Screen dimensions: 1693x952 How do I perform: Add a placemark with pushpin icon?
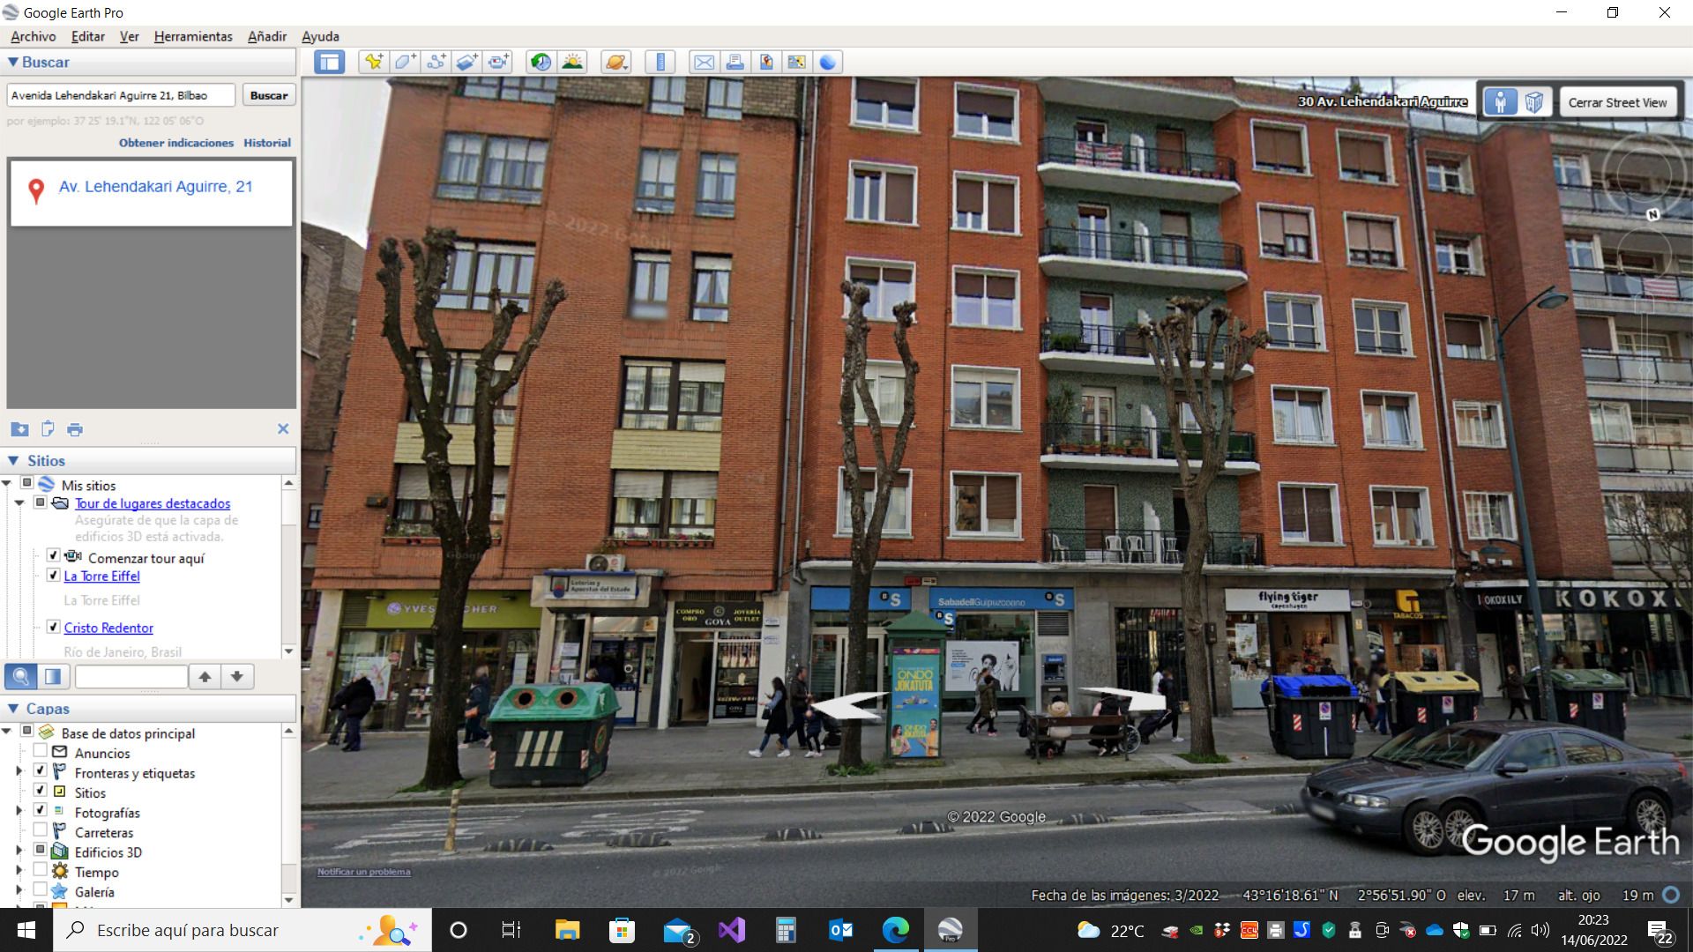click(374, 62)
